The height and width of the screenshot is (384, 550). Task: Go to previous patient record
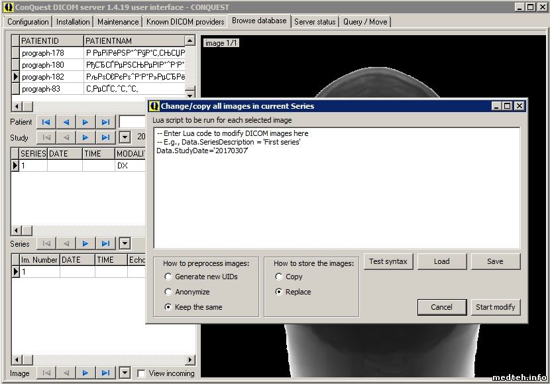pos(66,122)
